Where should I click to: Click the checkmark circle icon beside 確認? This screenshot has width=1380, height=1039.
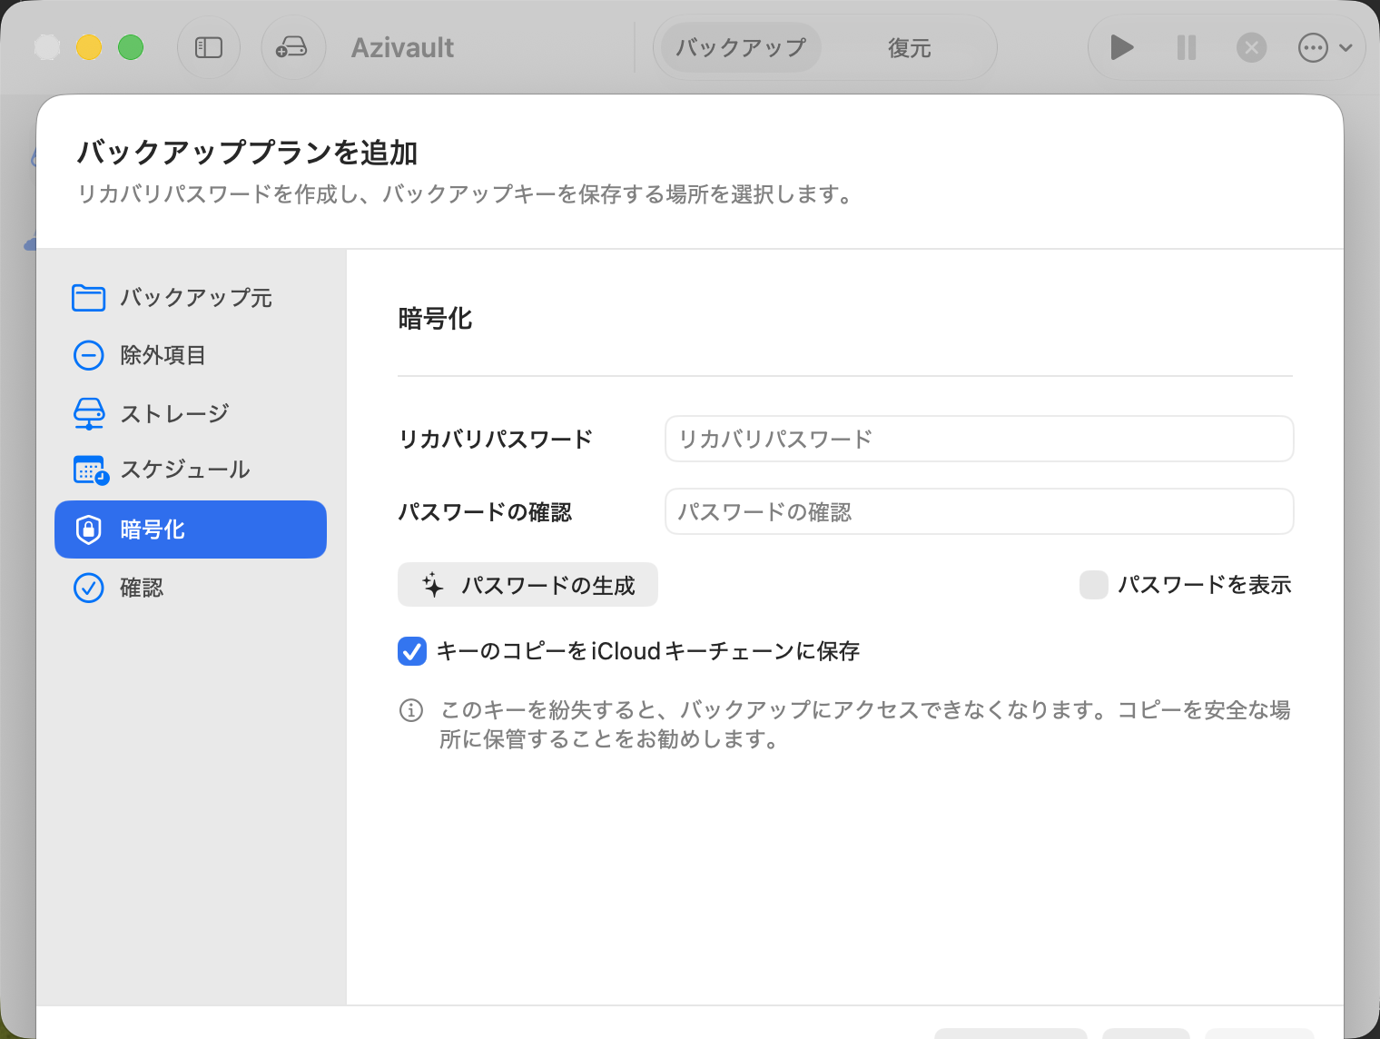[x=88, y=588]
